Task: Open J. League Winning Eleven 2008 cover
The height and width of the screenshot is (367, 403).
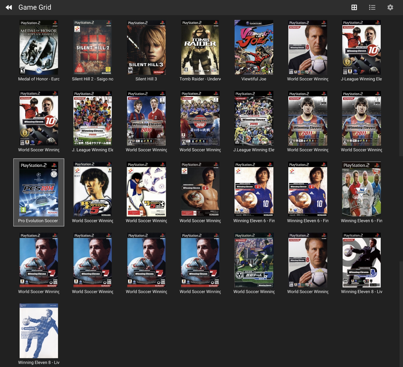Action: coord(93,118)
